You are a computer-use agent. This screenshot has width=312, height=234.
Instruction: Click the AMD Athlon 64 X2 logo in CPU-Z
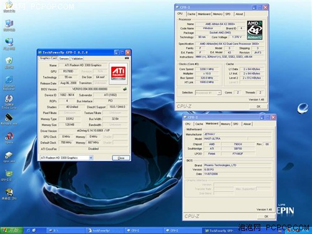255,30
